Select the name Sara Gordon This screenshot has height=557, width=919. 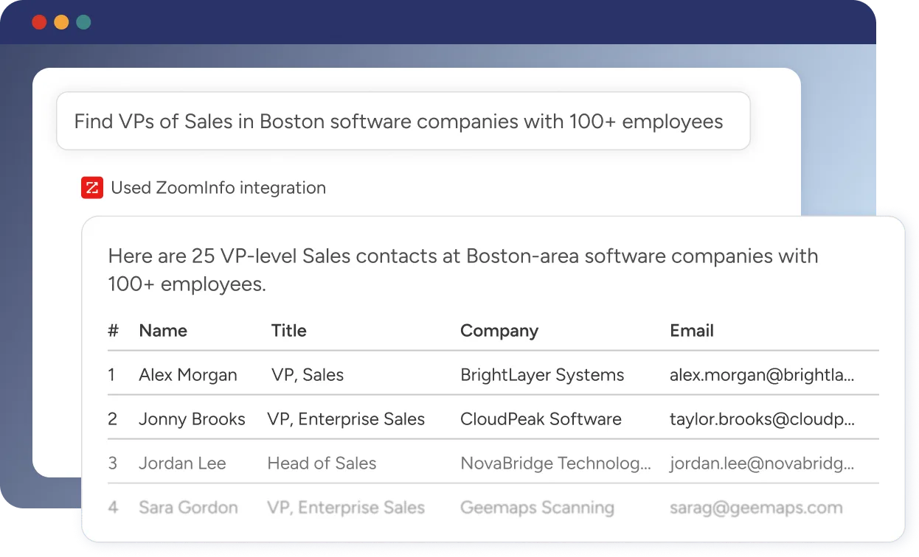coord(188,508)
